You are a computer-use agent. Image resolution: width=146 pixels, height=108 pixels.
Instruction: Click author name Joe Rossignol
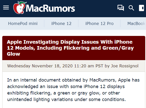coord(125,66)
